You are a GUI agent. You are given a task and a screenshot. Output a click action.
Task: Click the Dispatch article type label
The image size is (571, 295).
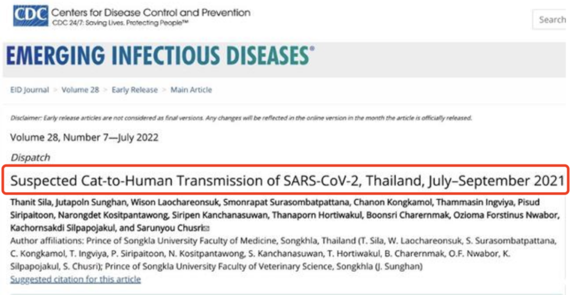tap(30, 158)
